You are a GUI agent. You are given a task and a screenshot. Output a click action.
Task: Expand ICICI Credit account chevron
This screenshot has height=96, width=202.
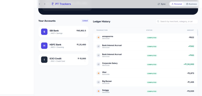click(x=85, y=61)
